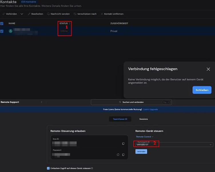
Task: Click the blue Verbinden button
Action: pos(141,151)
